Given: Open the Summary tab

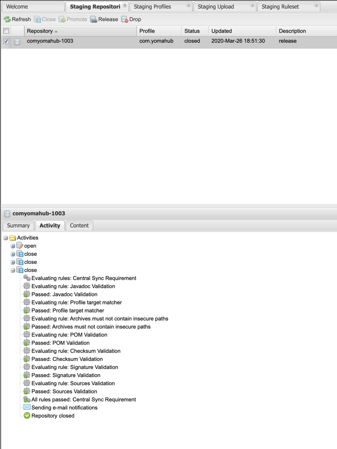Looking at the screenshot, I should (x=18, y=226).
